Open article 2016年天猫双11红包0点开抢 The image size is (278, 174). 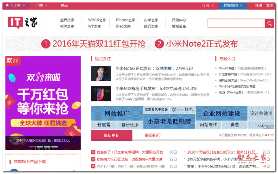point(222,152)
